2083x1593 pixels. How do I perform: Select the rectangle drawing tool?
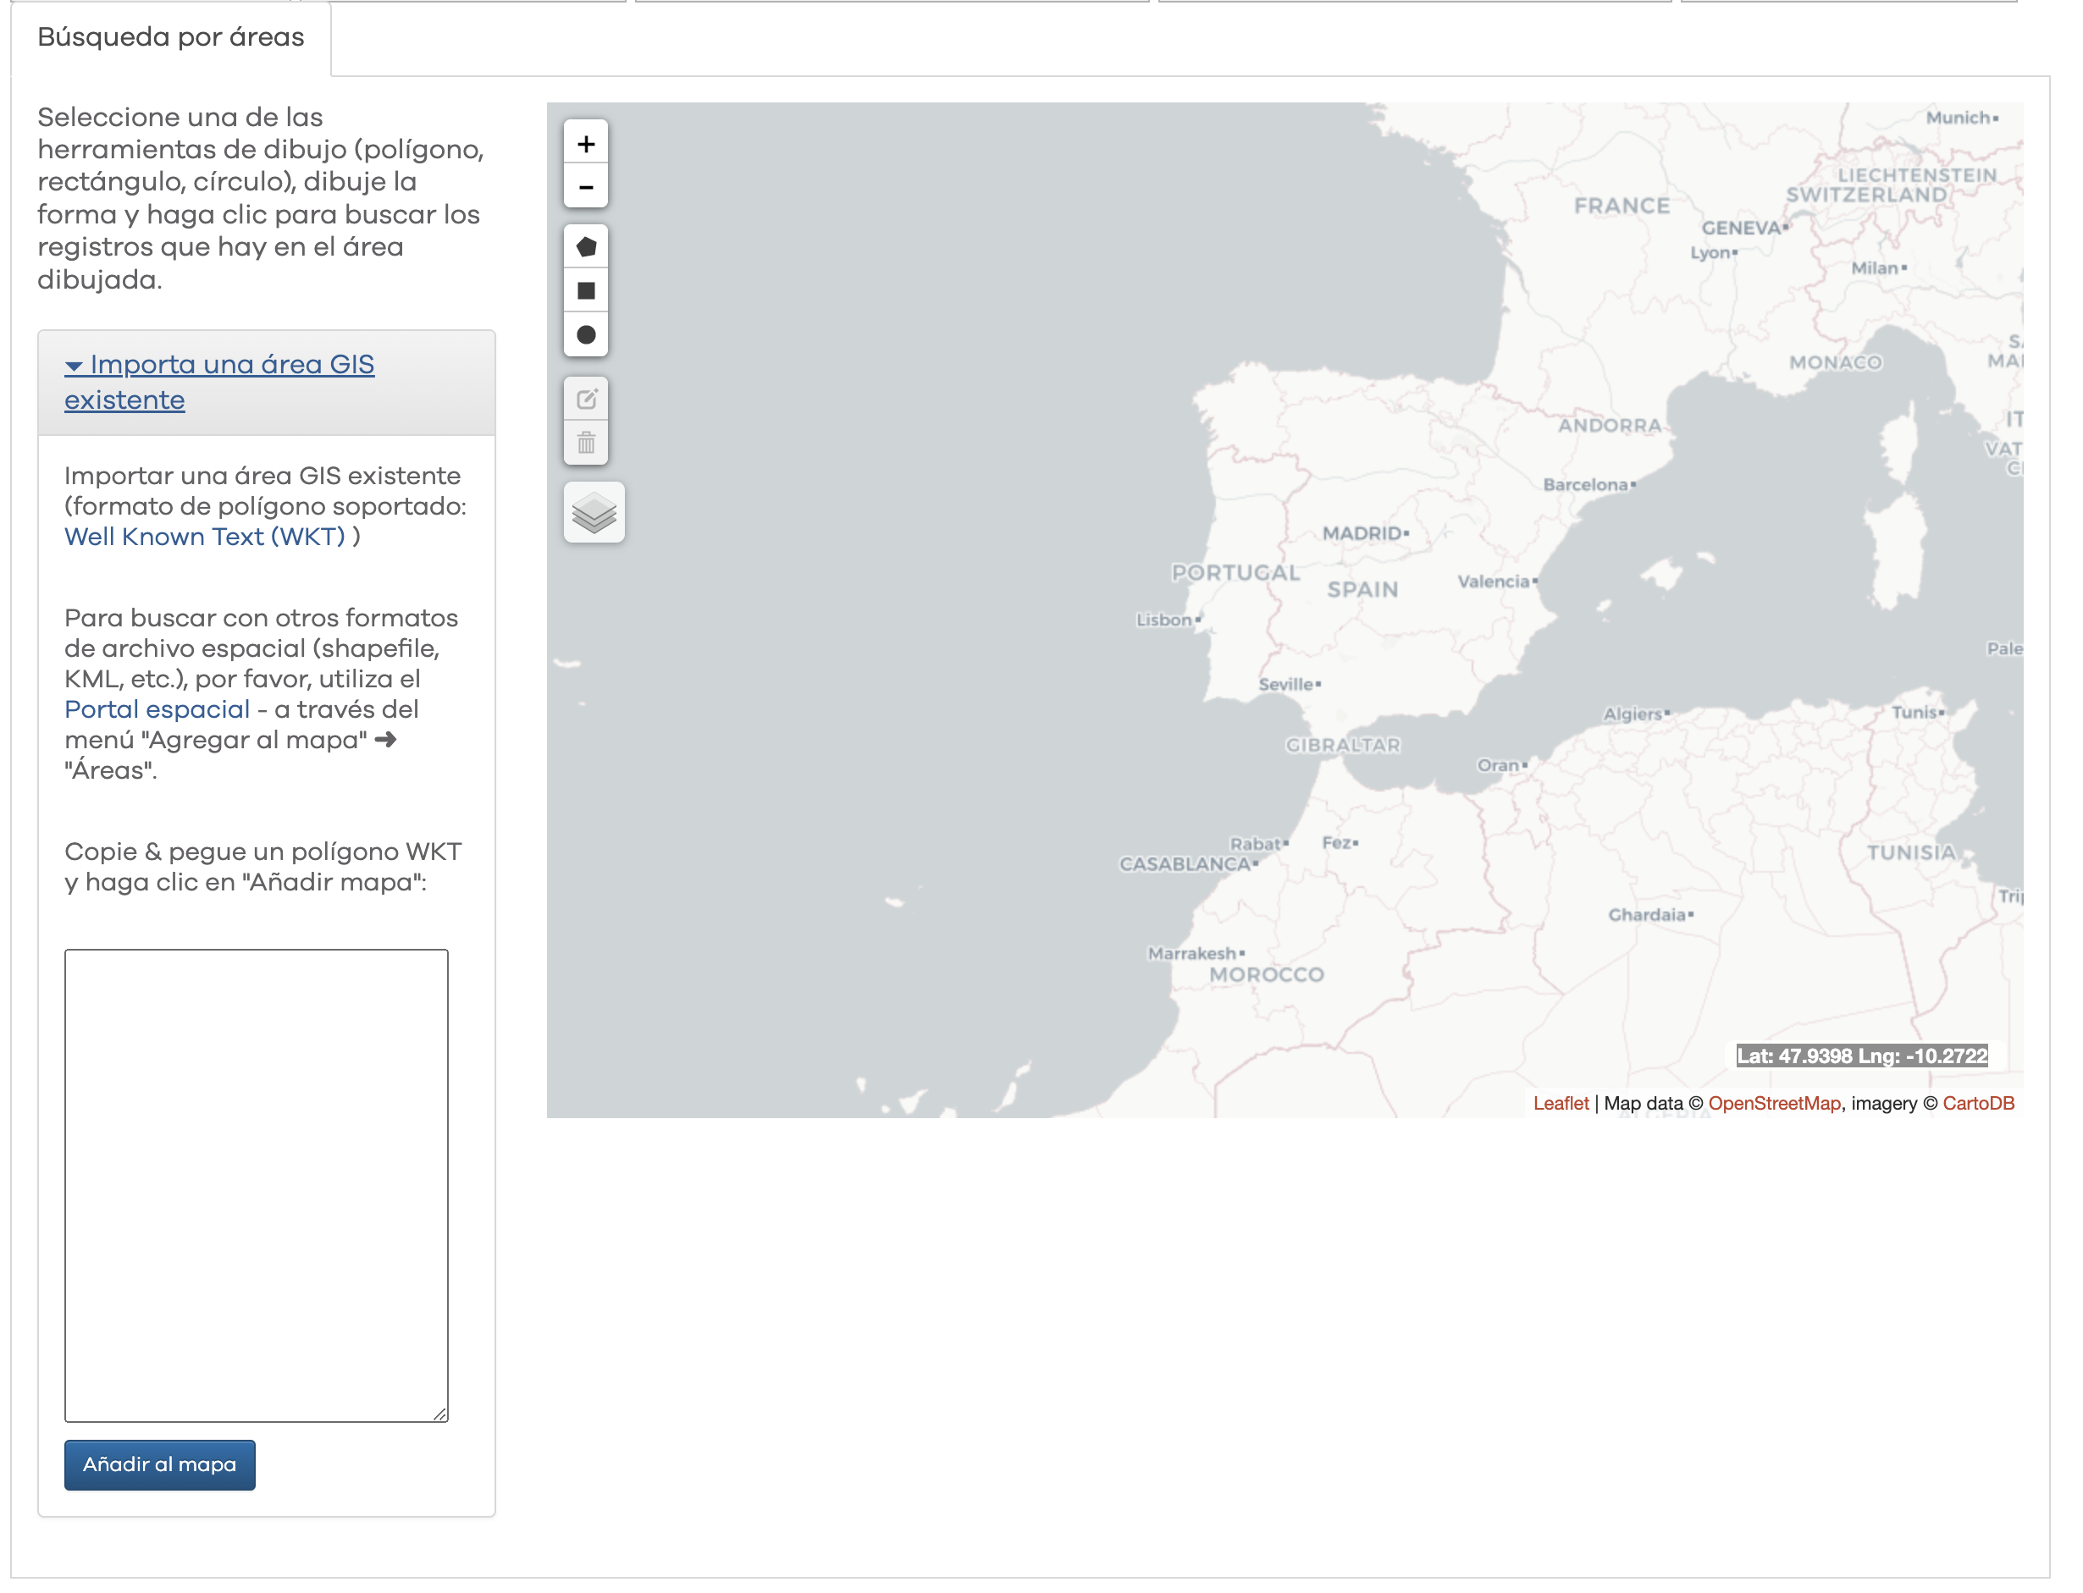pyautogui.click(x=585, y=291)
